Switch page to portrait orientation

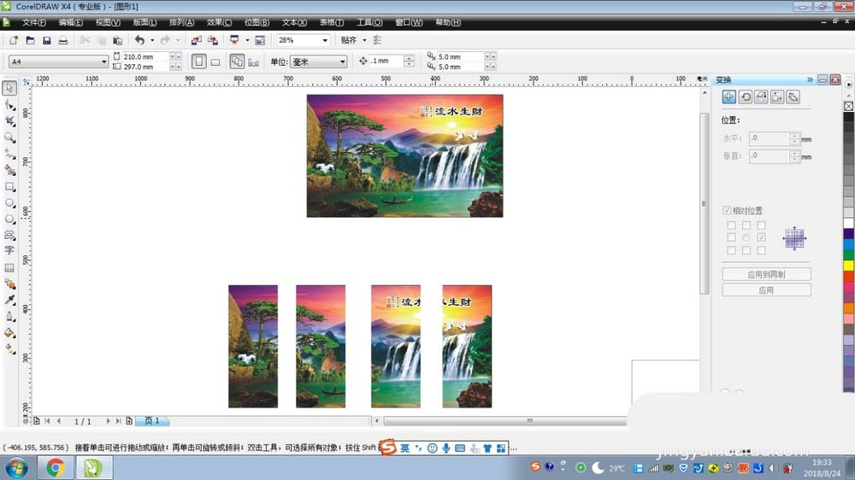coord(199,61)
